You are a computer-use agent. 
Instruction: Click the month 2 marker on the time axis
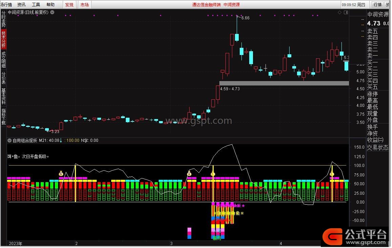77,244
